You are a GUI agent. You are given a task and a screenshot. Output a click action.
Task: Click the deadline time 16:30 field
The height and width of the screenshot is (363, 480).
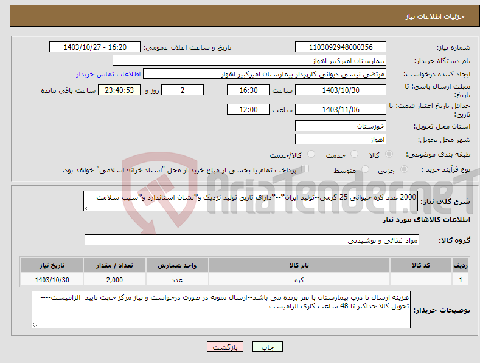248,90
